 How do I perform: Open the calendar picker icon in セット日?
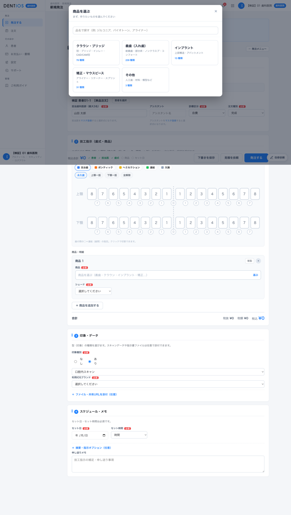(x=104, y=435)
